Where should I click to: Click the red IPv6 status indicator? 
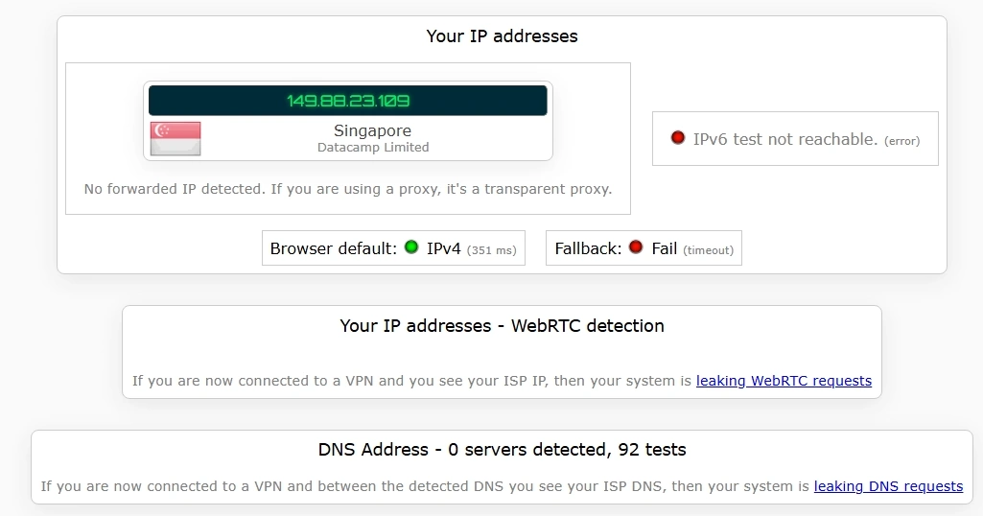tap(678, 138)
